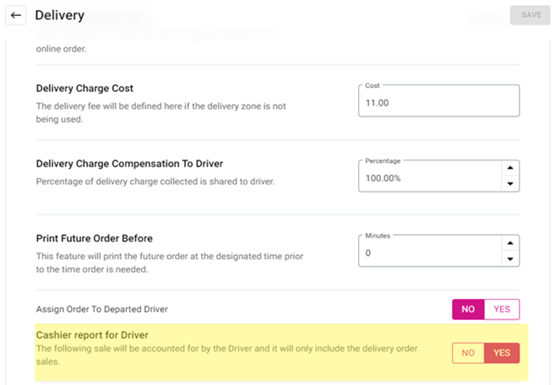Increase Print Future Order minutes

click(509, 243)
